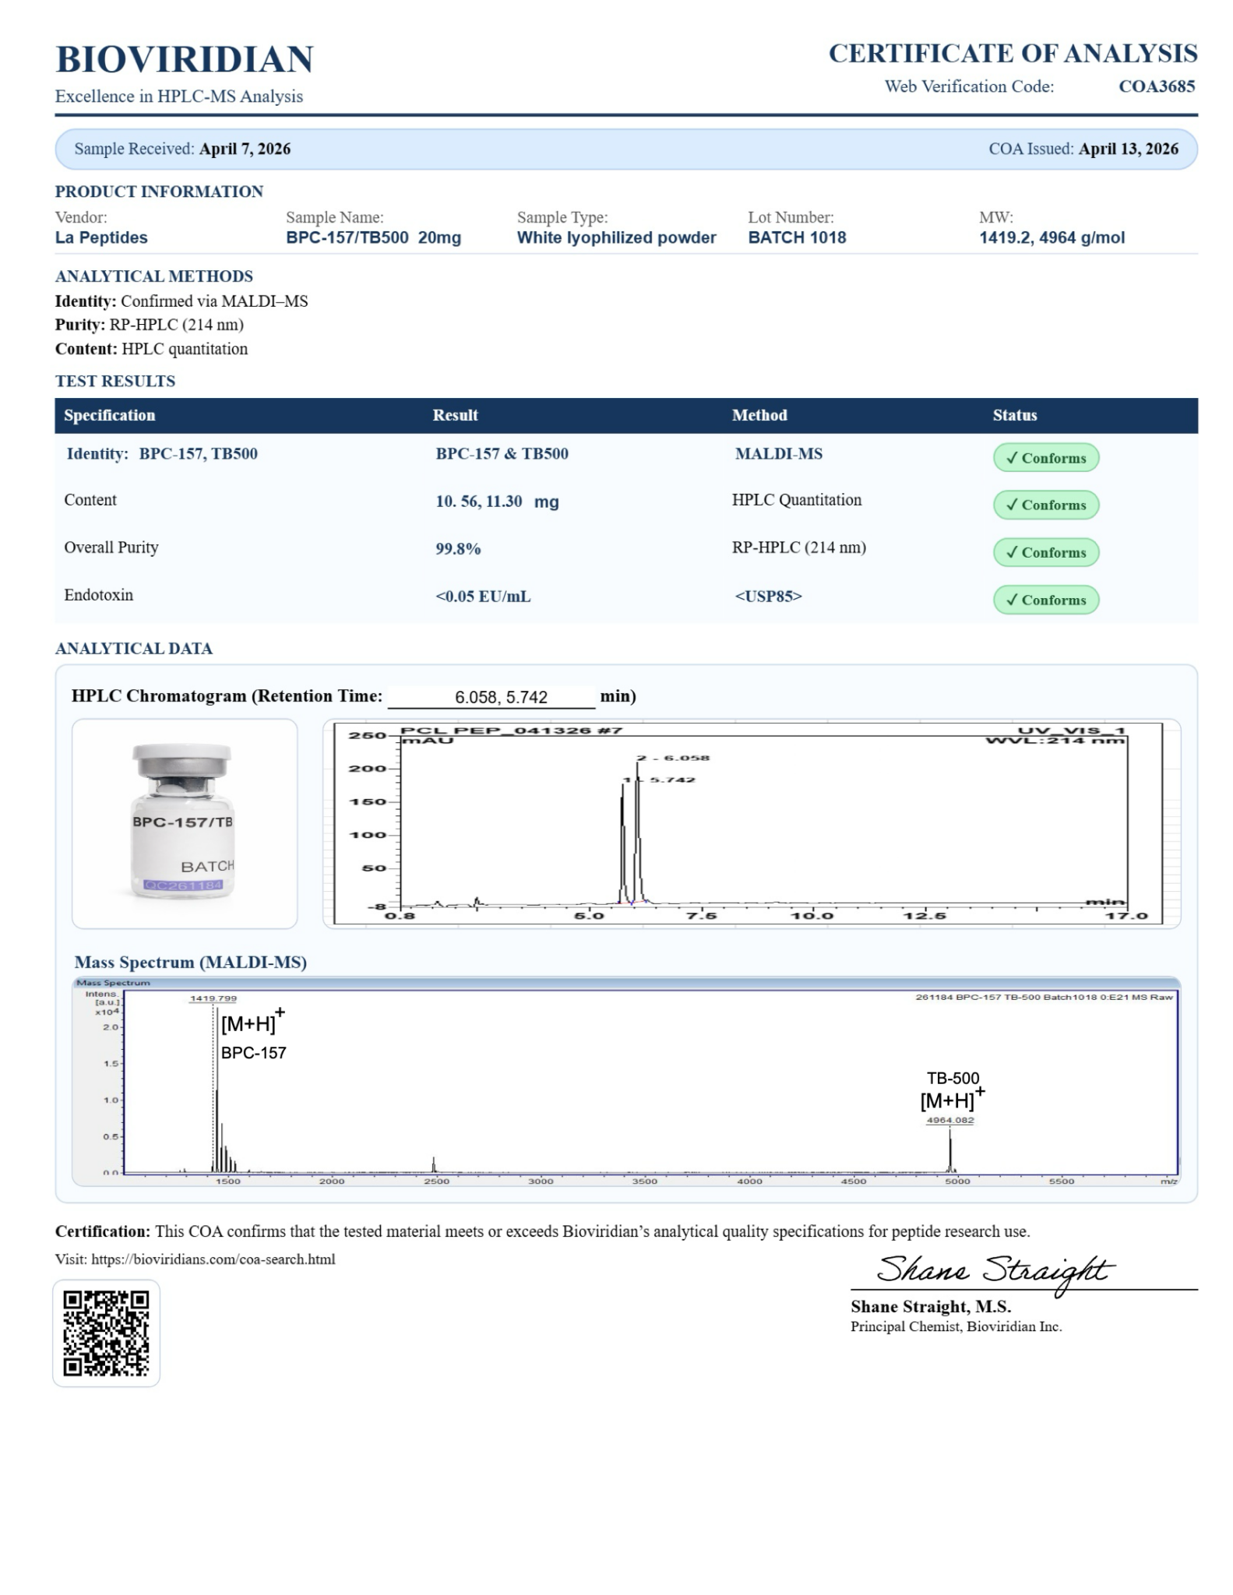Click the CERTIFICATE OF ANALYSIS heading
Image resolution: width=1233 pixels, height=1595 pixels.
[1013, 53]
